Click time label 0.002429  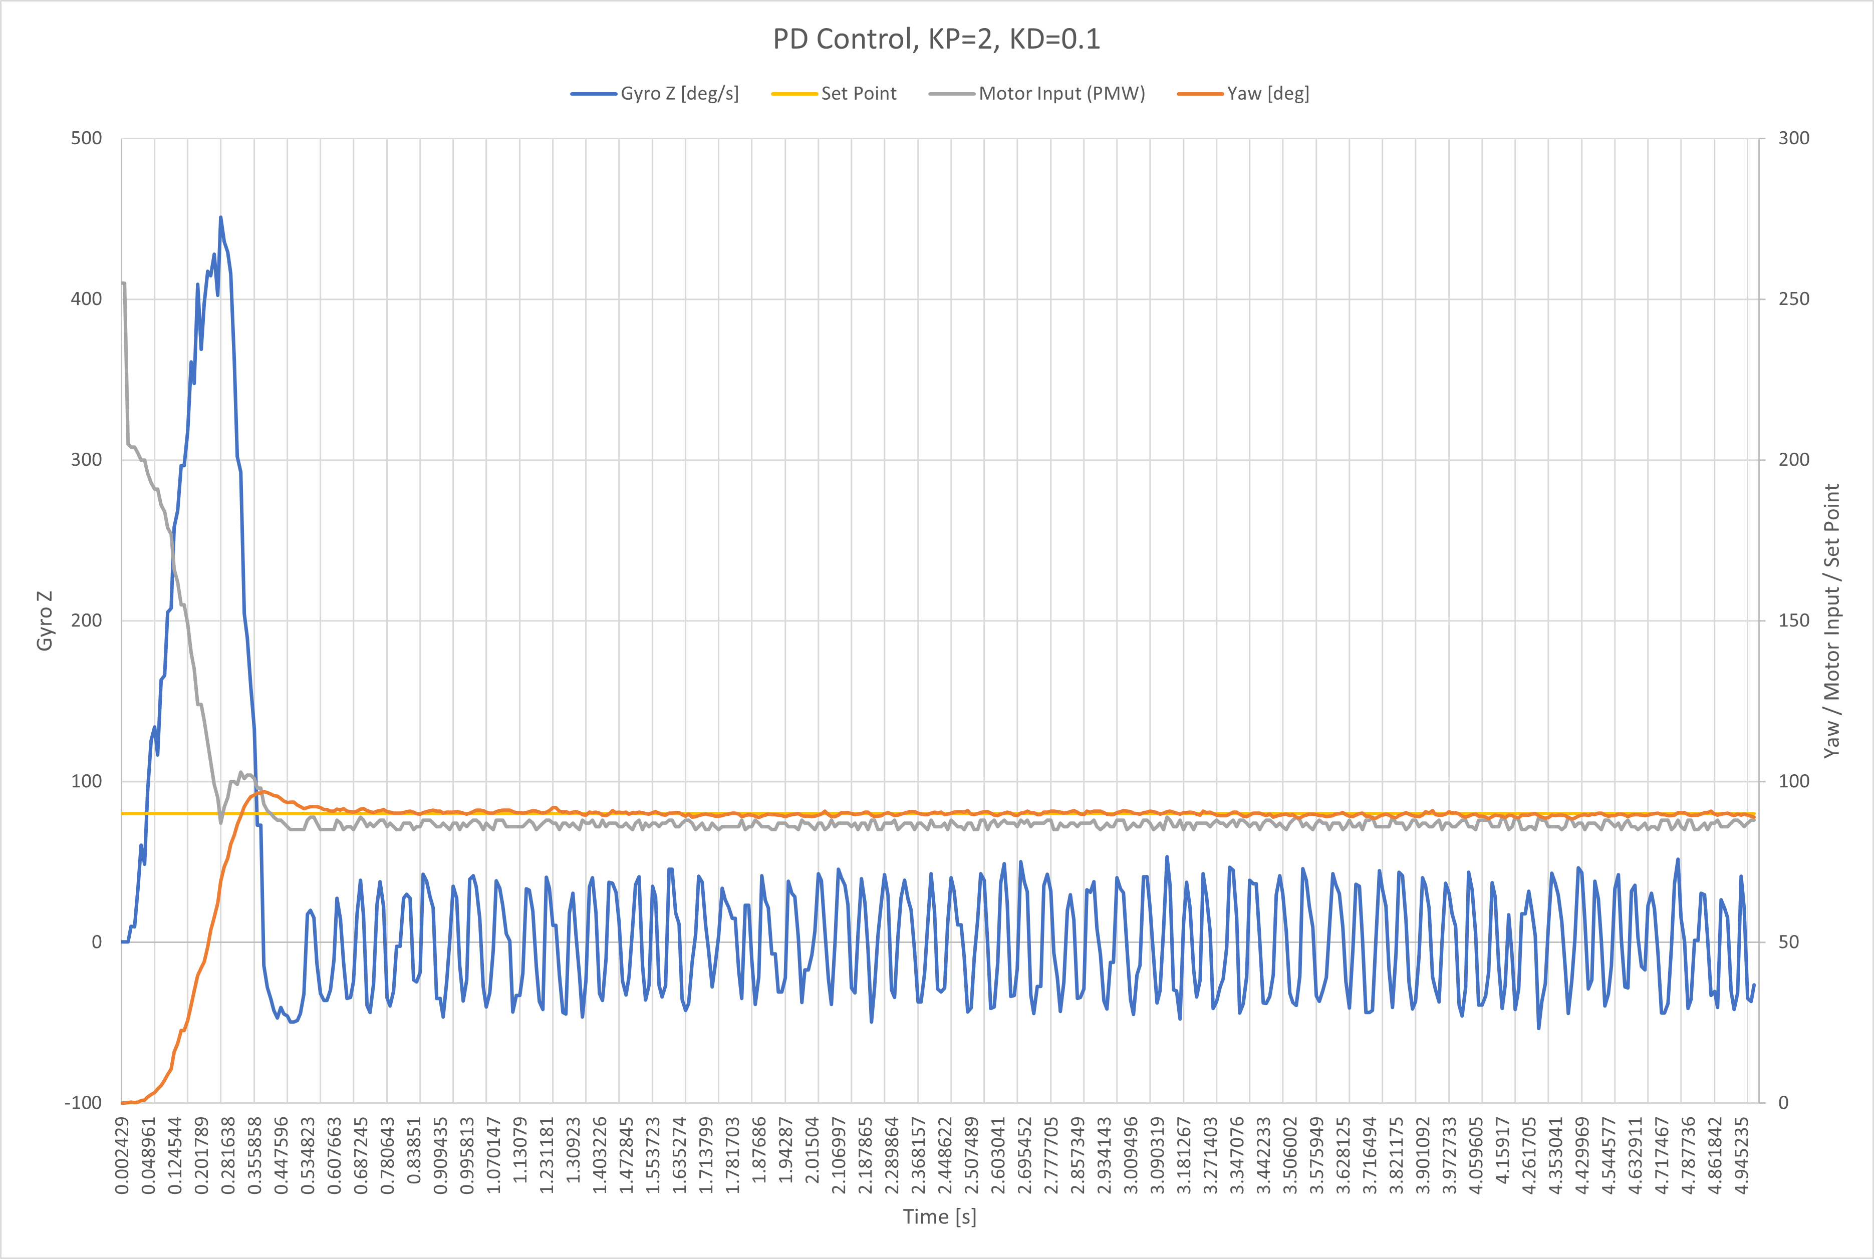click(122, 1155)
